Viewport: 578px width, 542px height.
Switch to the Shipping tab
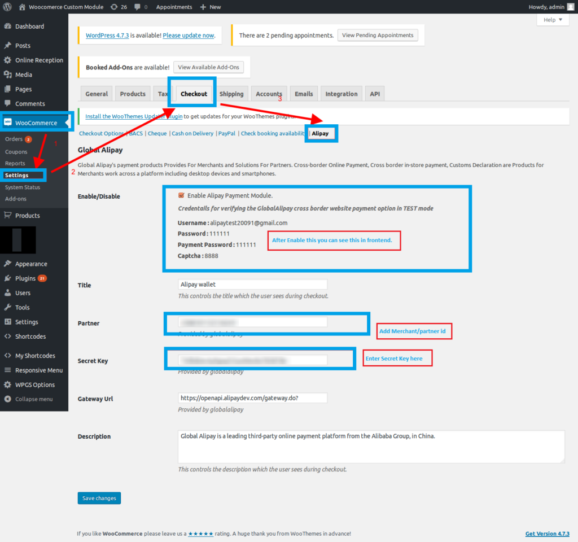point(231,94)
